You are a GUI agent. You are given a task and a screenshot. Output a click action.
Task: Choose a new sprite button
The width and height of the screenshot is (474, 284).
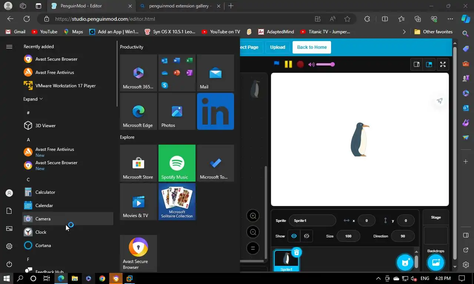pyautogui.click(x=405, y=262)
